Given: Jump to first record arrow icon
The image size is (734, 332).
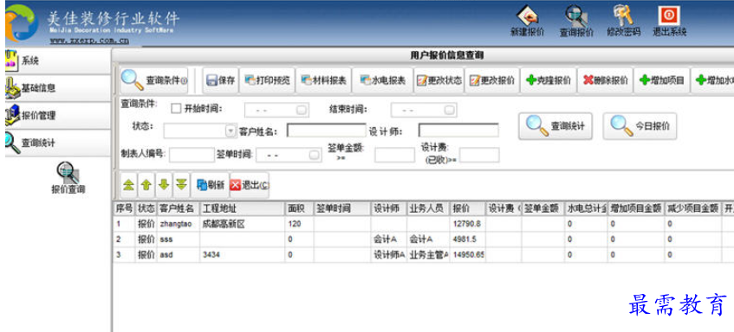Looking at the screenshot, I should (128, 185).
